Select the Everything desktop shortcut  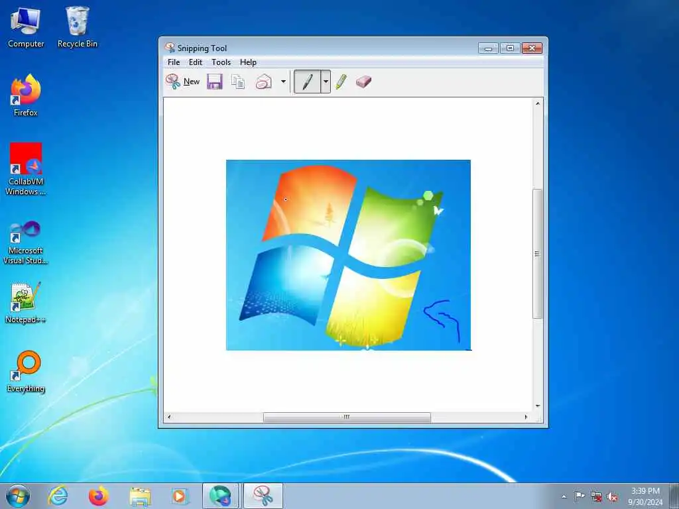26,371
